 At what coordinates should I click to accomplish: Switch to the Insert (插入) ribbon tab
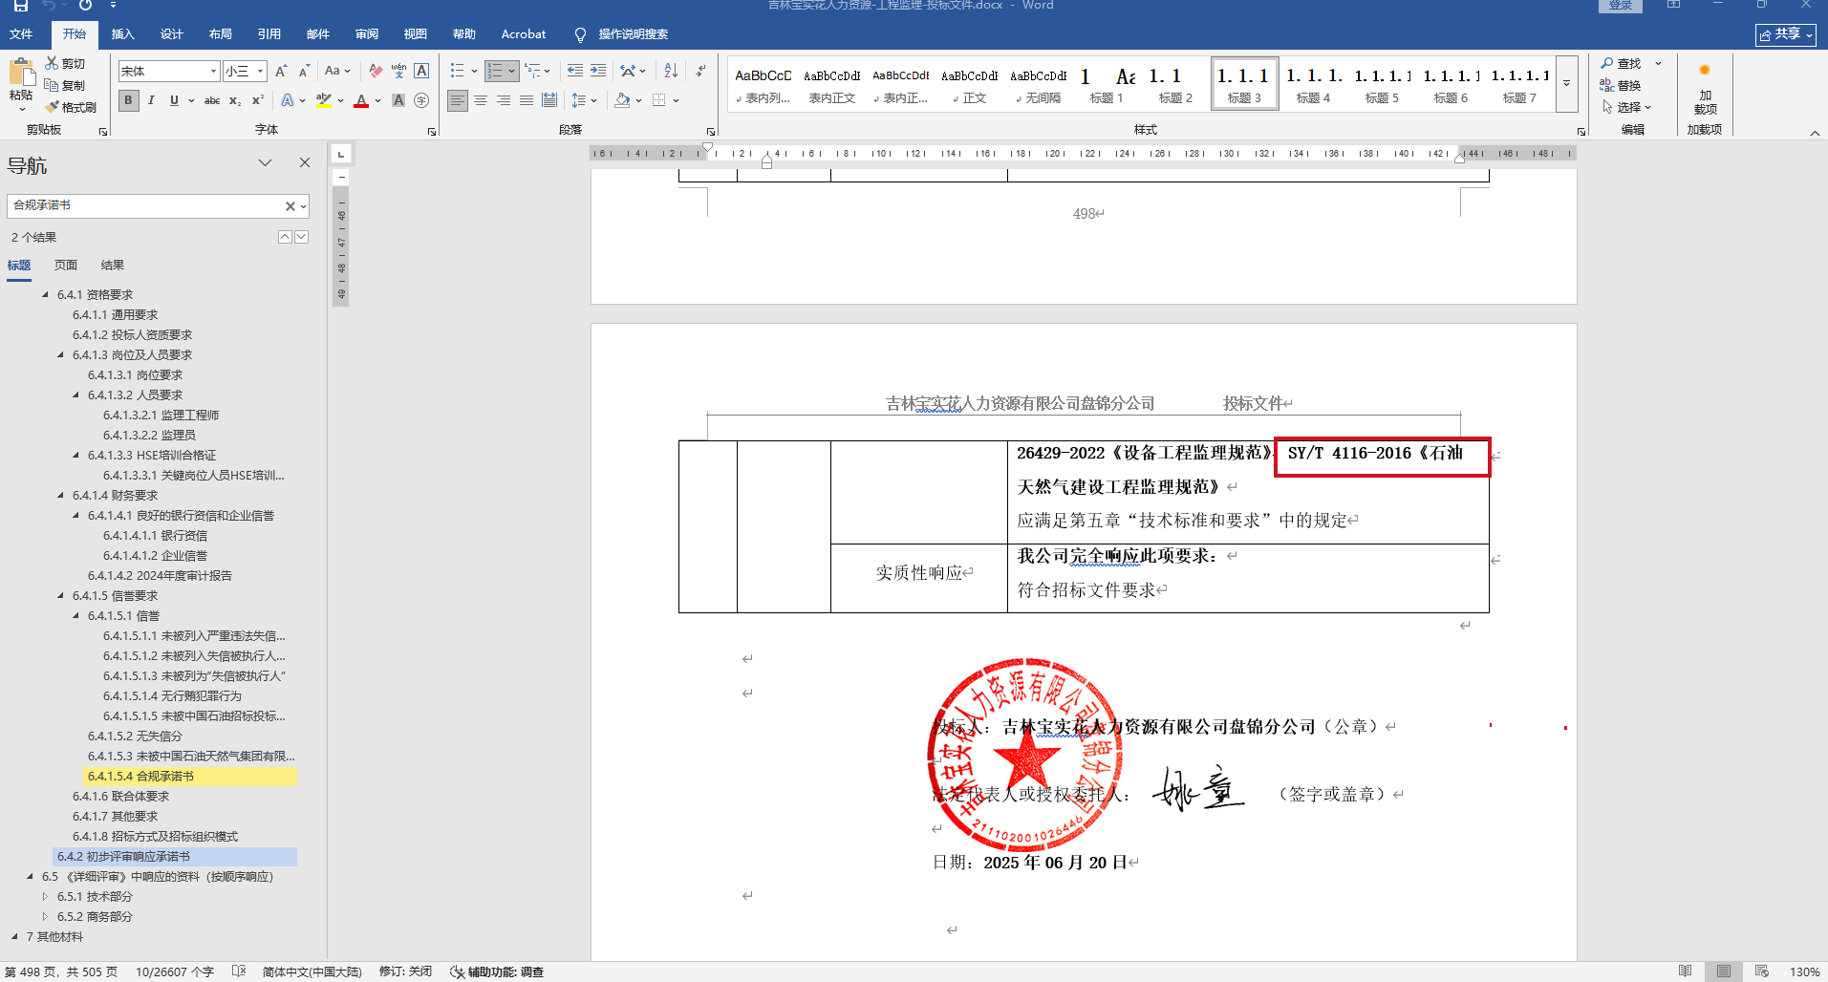[x=122, y=34]
